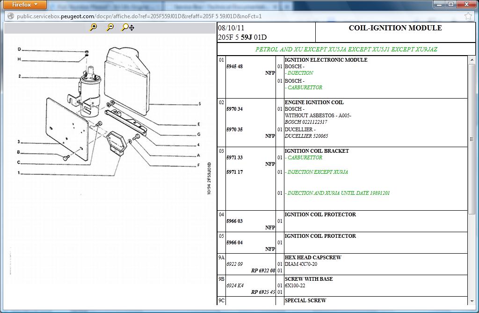The width and height of the screenshot is (479, 313).
Task: Click the IGNITION COIL BRACKET heading
Action: (x=317, y=151)
